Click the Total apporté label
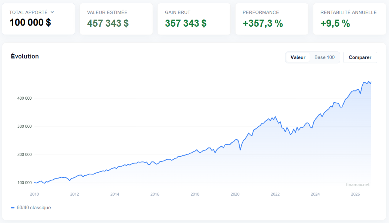This screenshot has height=223, width=389. coord(28,12)
